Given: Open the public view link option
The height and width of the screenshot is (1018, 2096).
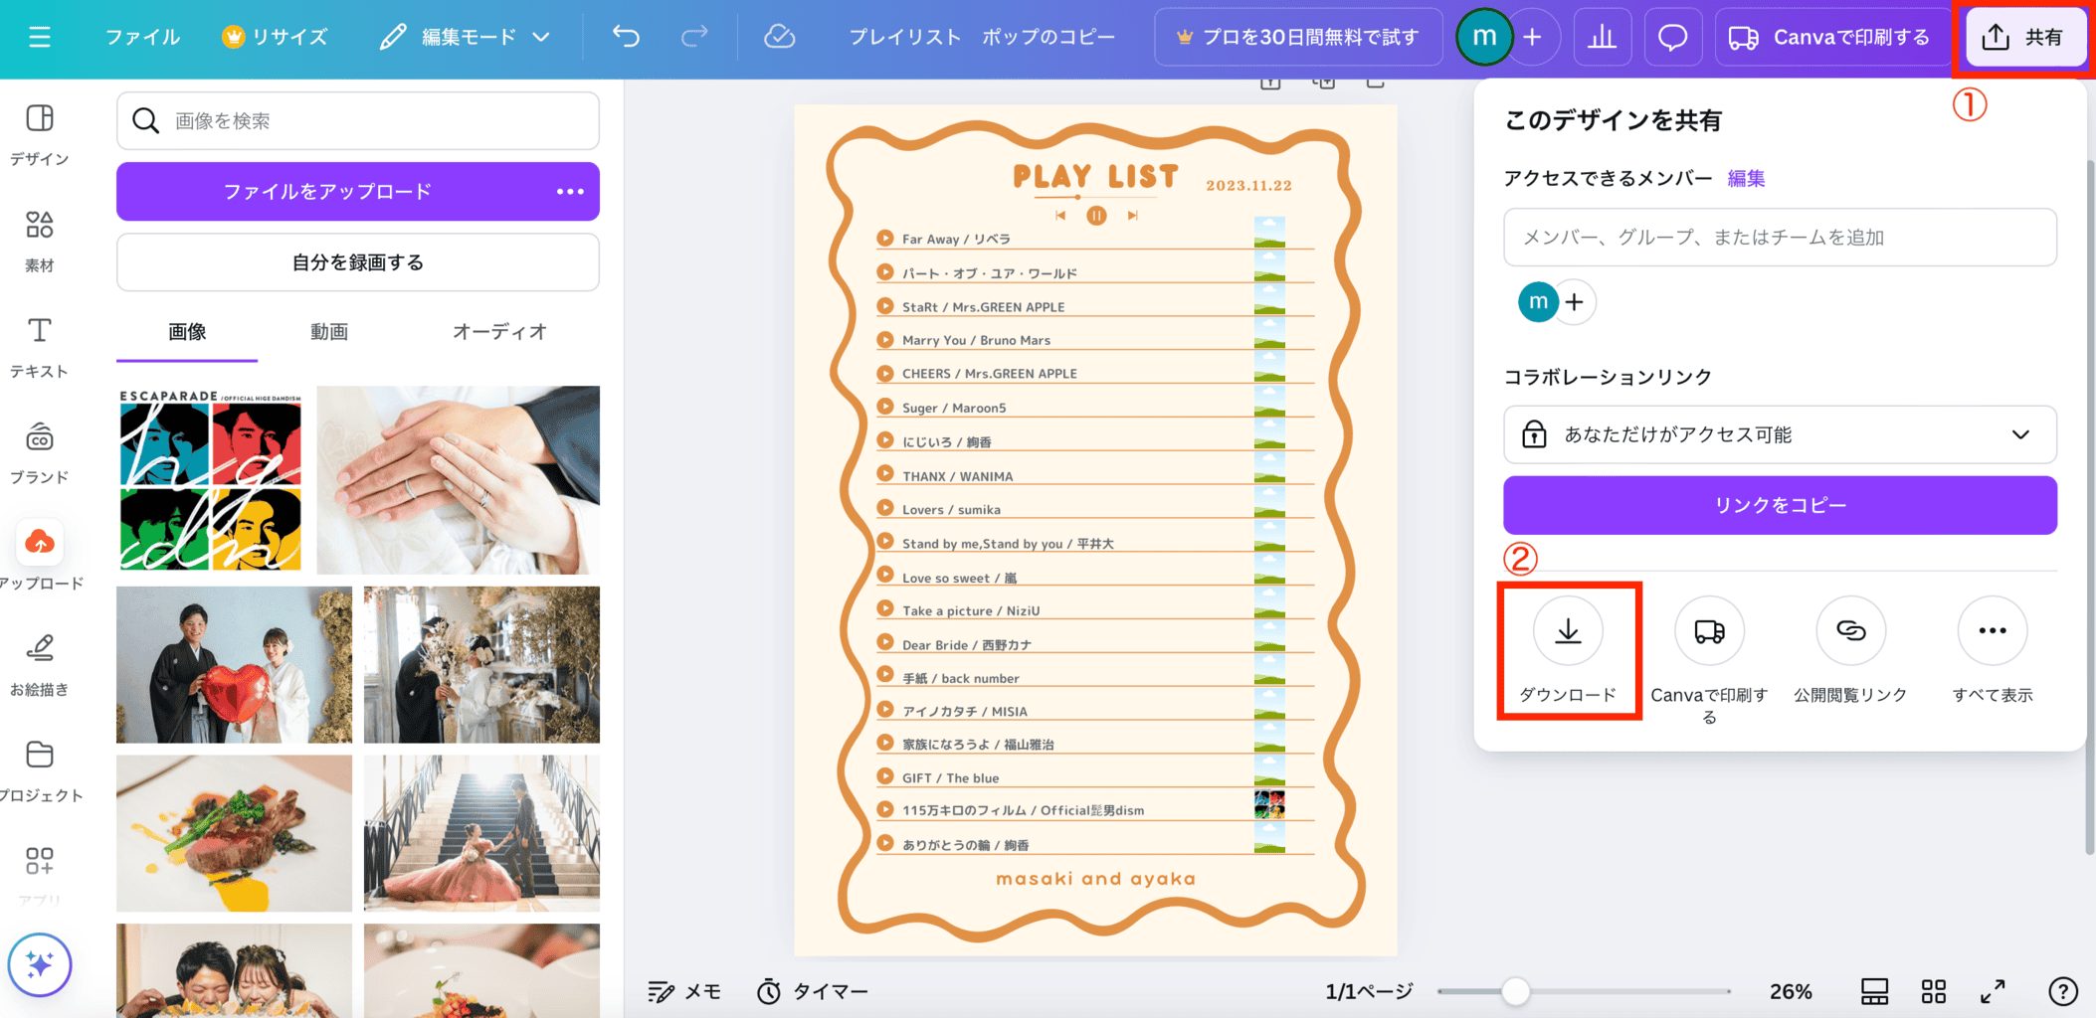Looking at the screenshot, I should coord(1849,631).
